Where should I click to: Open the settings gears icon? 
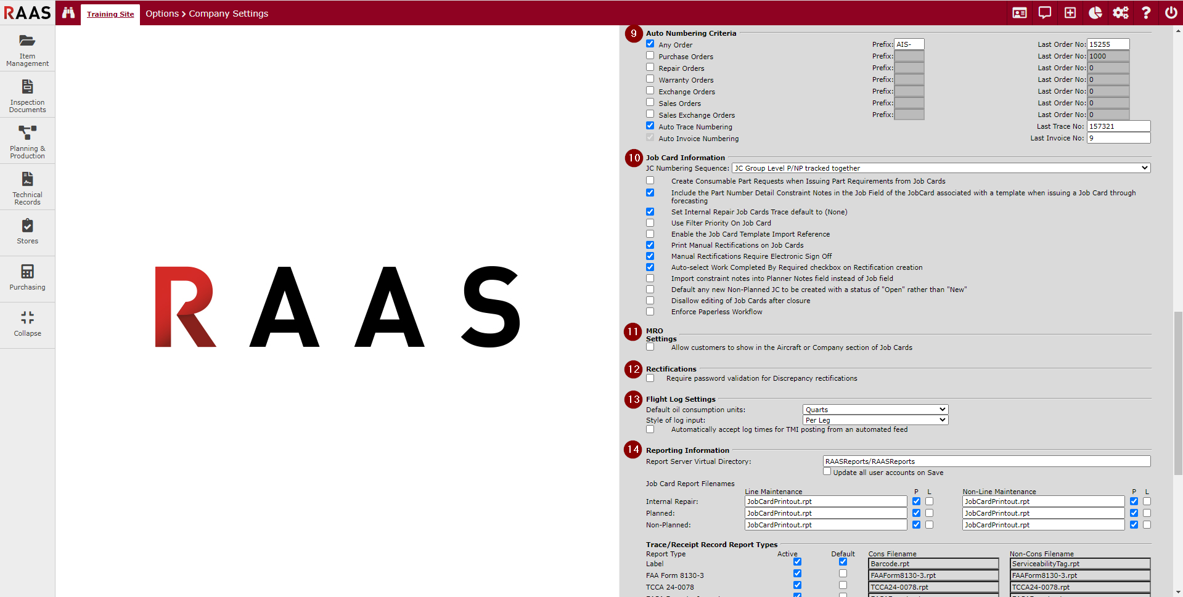1120,13
